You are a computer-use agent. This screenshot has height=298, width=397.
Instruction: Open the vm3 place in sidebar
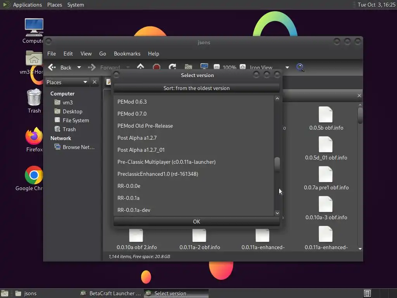point(64,102)
